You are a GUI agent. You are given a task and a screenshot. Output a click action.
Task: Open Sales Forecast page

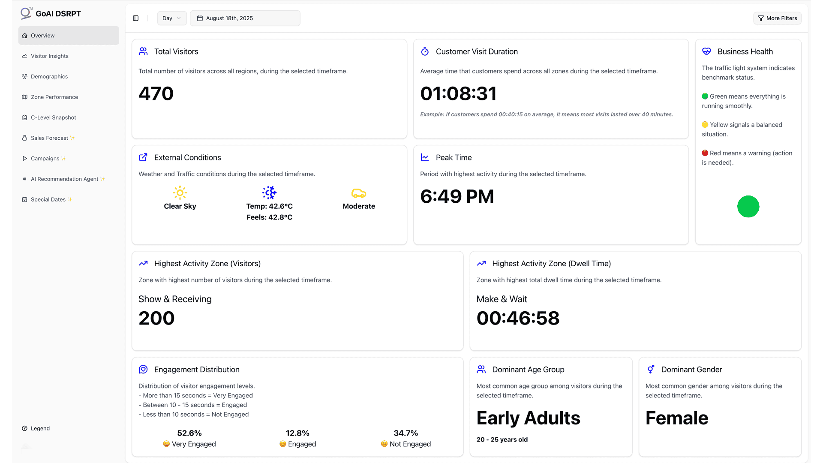(x=69, y=138)
